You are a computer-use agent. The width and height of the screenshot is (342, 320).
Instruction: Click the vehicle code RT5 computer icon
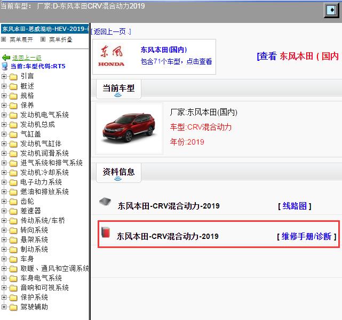5,66
